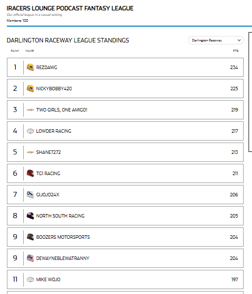
Task: Click the red helmet icon for TG1 RACING
Action: (30, 174)
